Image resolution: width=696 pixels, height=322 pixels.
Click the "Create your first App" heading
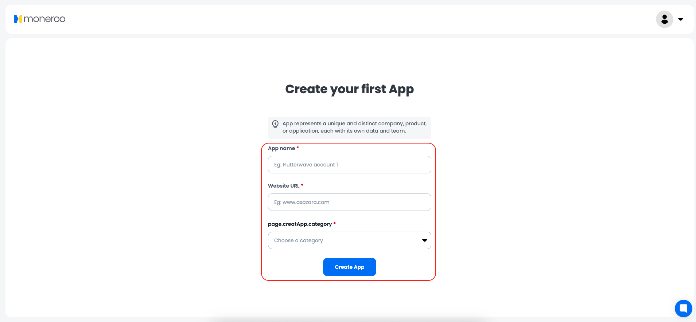tap(349, 89)
